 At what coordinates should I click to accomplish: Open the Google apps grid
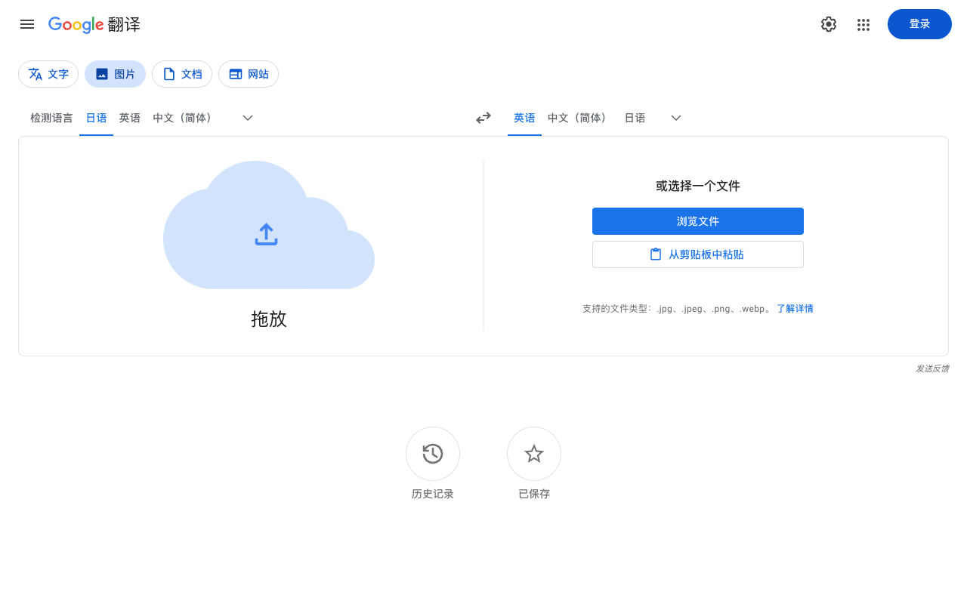864,24
